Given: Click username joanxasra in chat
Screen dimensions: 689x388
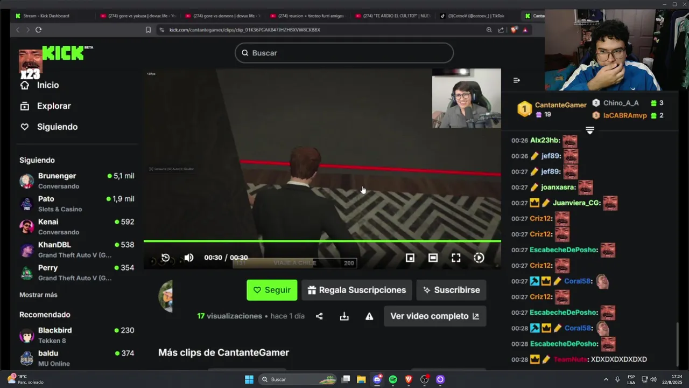Looking at the screenshot, I should pyautogui.click(x=558, y=188).
